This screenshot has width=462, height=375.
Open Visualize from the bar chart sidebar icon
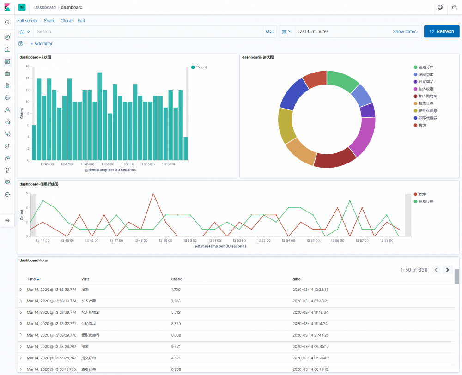pos(7,49)
